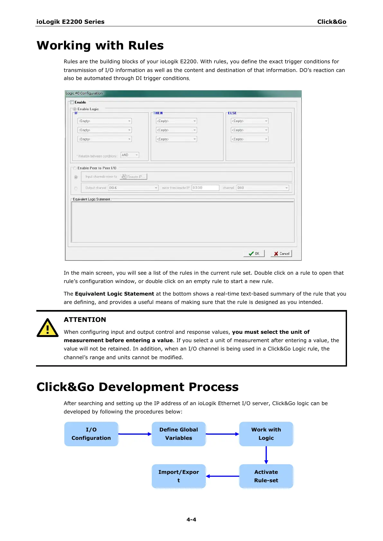Click the Logic #0 Configuration title bar
The width and height of the screenshot is (383, 541).
click(183, 93)
